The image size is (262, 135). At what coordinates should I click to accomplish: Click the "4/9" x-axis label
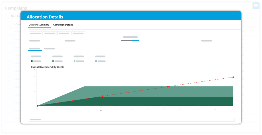101,110
